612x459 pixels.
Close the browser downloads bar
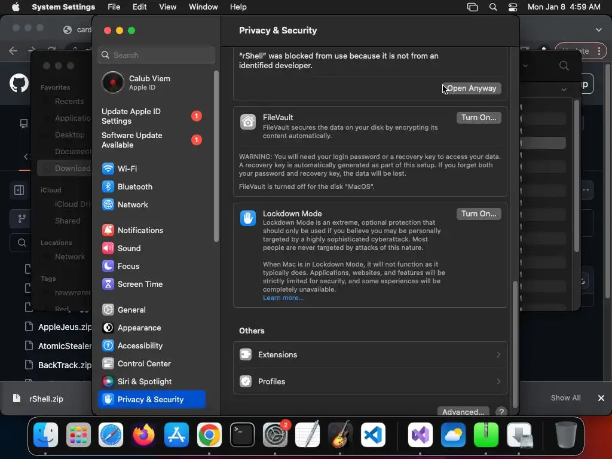tap(601, 398)
